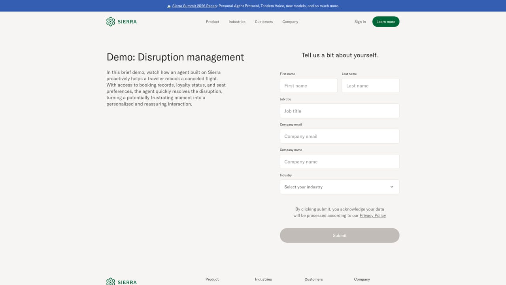This screenshot has height=285, width=506.
Task: Open the Customers menu in the header
Action: tap(264, 22)
